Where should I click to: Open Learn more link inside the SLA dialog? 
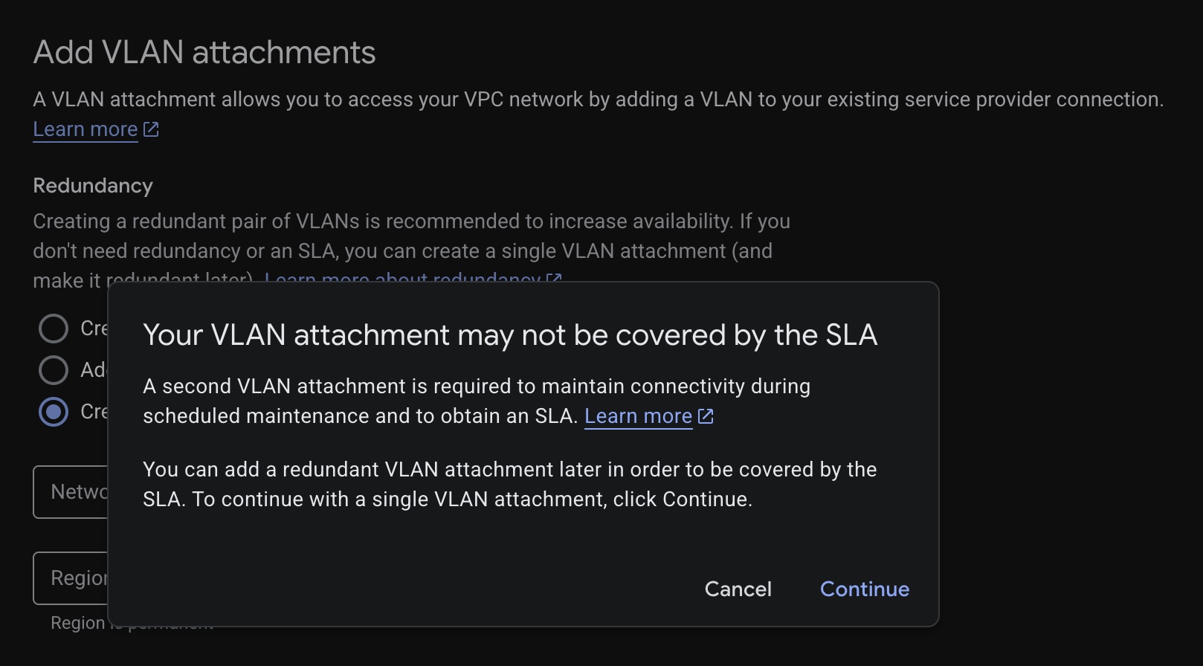[x=638, y=416]
